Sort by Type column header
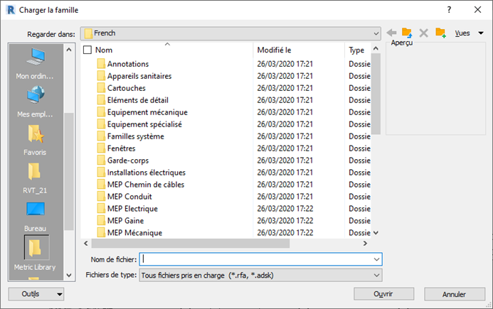Screen dimensions: 493x309 tap(358, 50)
